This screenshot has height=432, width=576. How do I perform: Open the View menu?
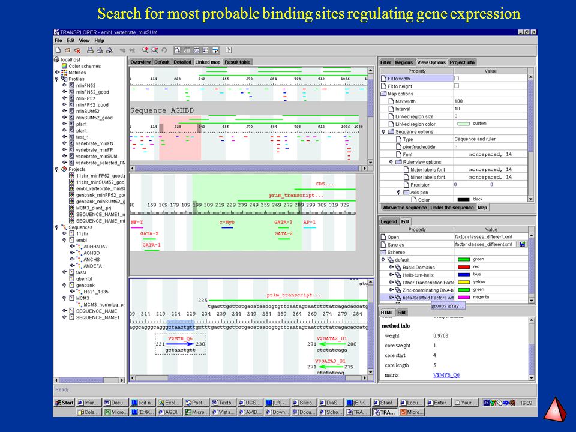[84, 40]
